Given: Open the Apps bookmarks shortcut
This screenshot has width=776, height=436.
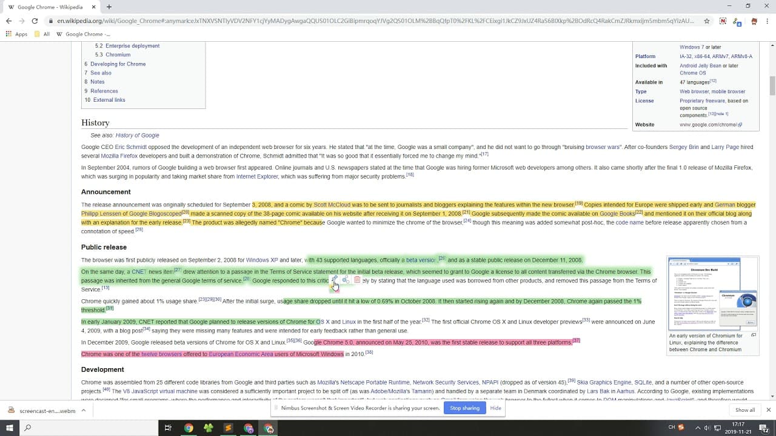Looking at the screenshot, I should coord(16,34).
